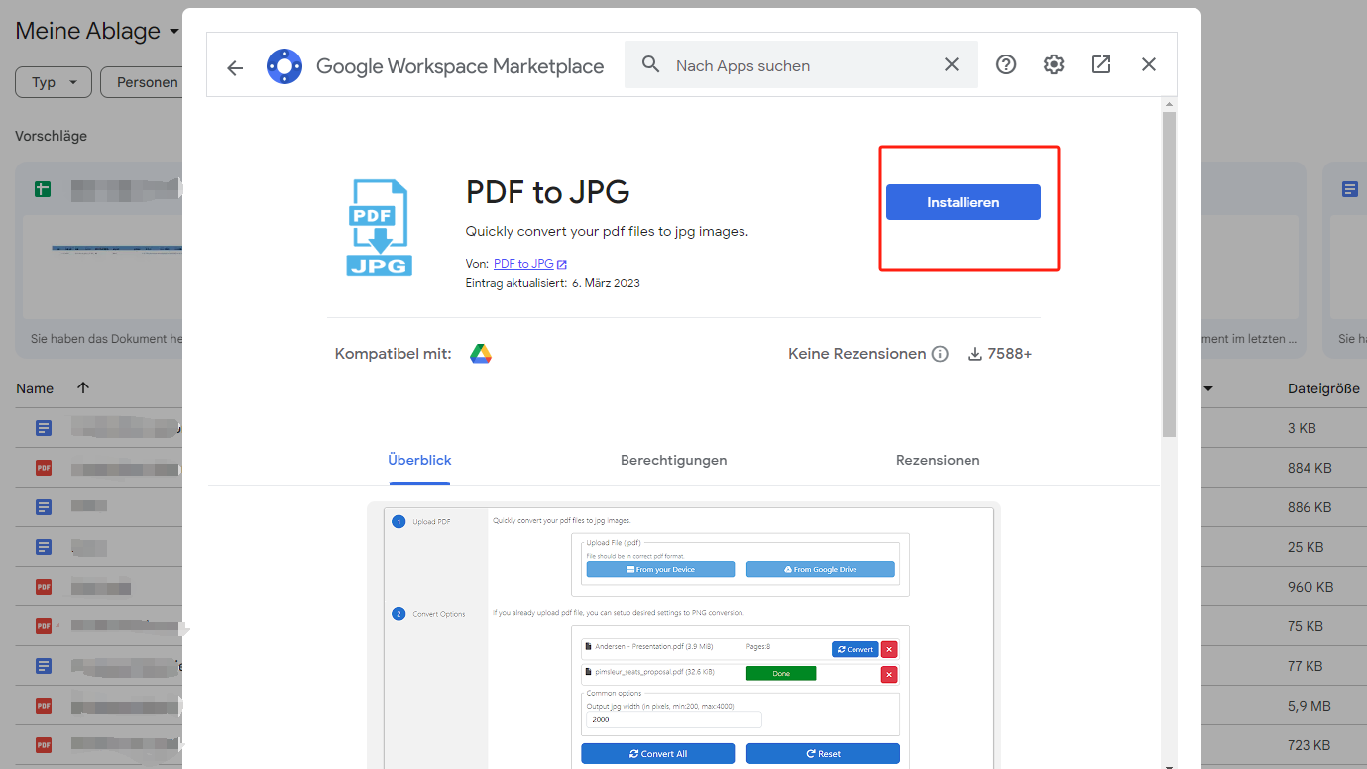Click the app overview screenshot preview

point(684,635)
